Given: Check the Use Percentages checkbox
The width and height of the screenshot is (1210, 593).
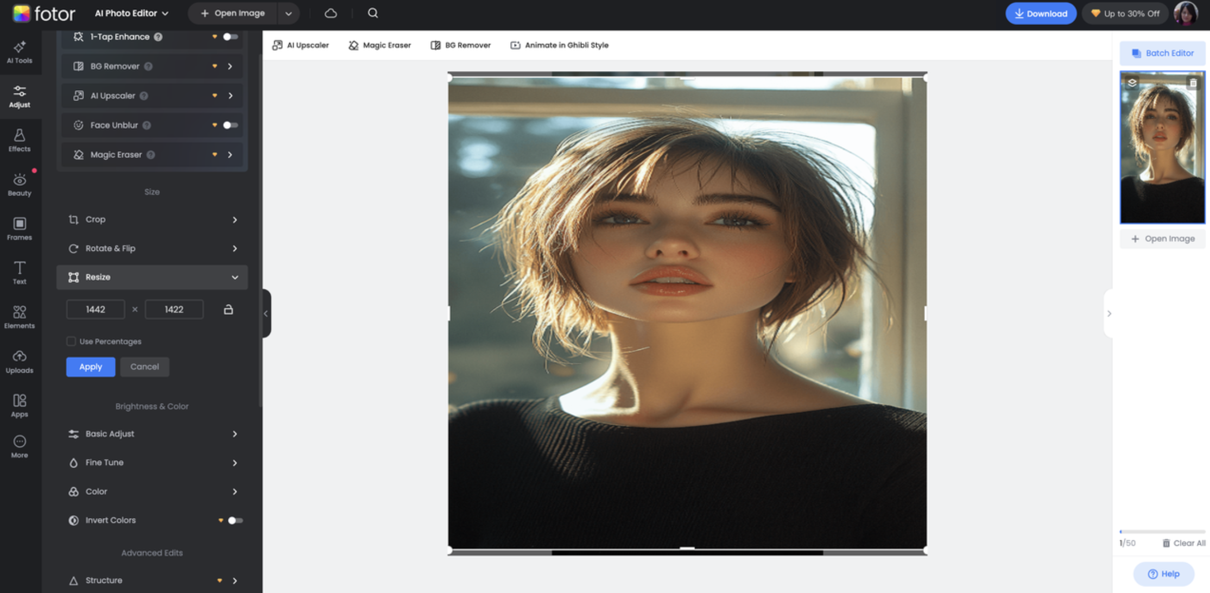Looking at the screenshot, I should pos(71,342).
